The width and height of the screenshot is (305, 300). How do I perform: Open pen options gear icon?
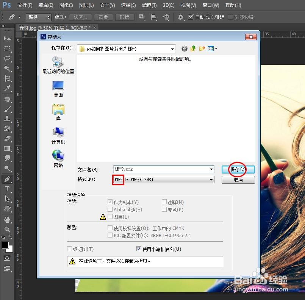(181, 17)
